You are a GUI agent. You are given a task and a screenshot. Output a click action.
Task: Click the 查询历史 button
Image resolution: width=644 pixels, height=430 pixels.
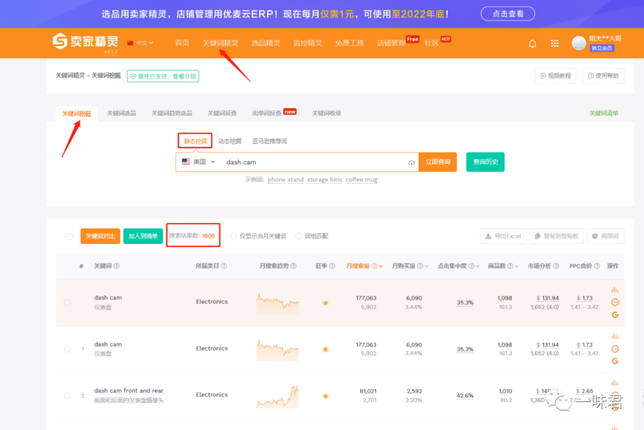click(485, 162)
